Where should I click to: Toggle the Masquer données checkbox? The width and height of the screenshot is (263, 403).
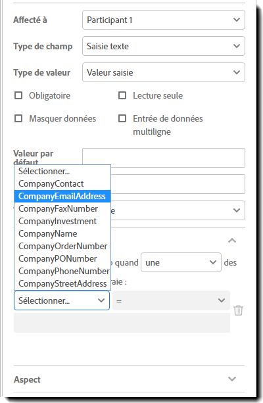point(18,118)
